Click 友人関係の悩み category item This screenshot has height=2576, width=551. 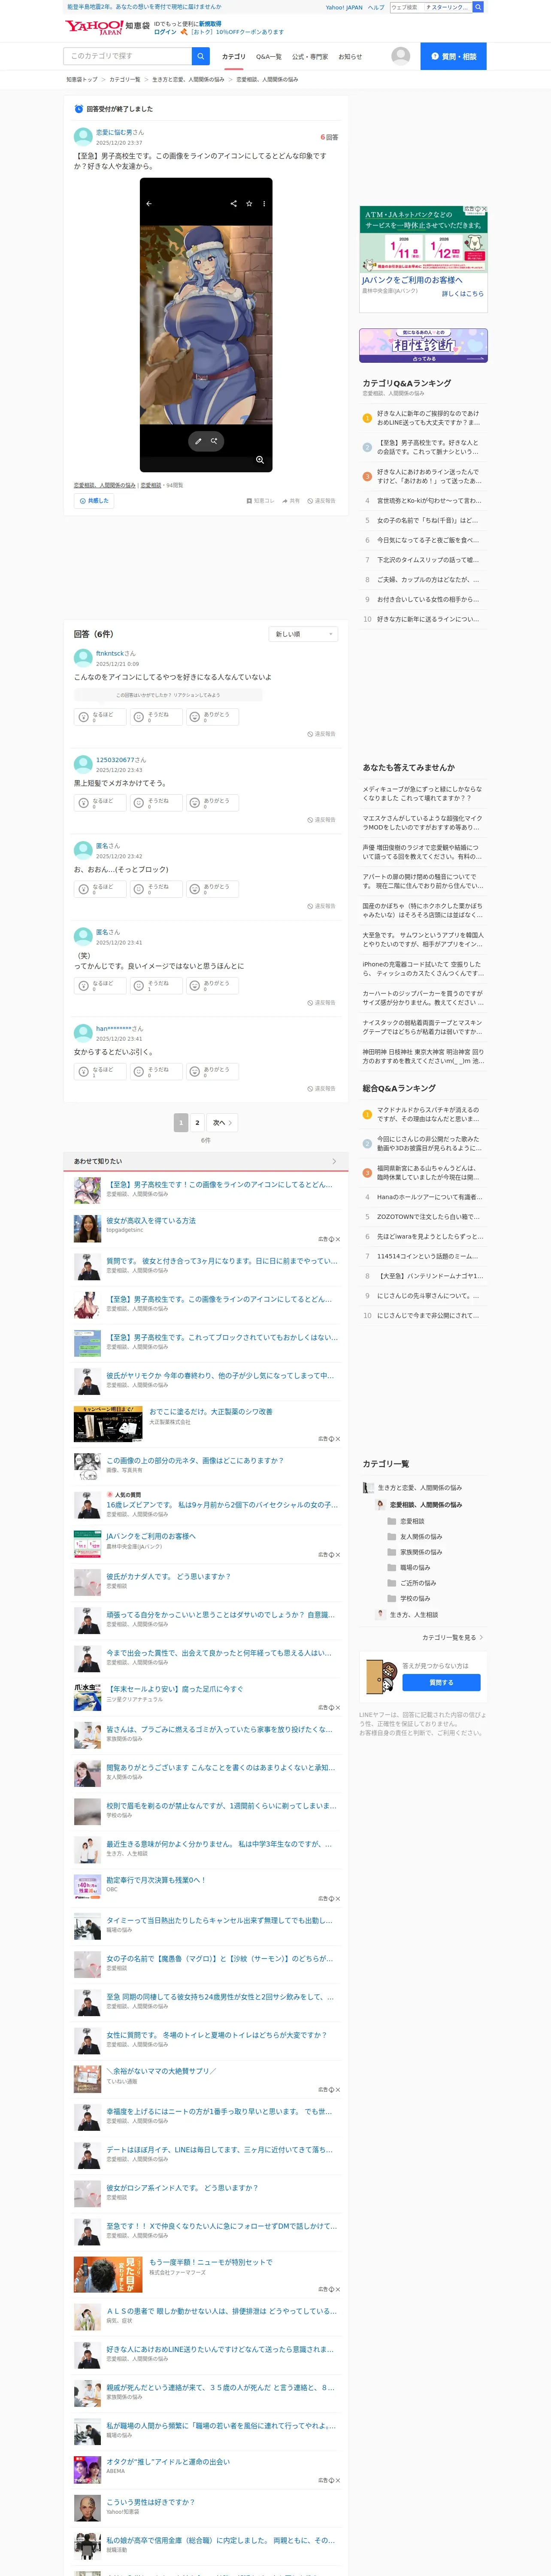421,1536
